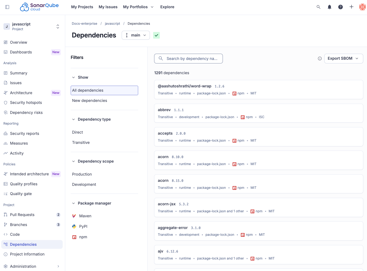
Task: Open the accepts 2.0.0 dependency card
Action: [x=259, y=137]
